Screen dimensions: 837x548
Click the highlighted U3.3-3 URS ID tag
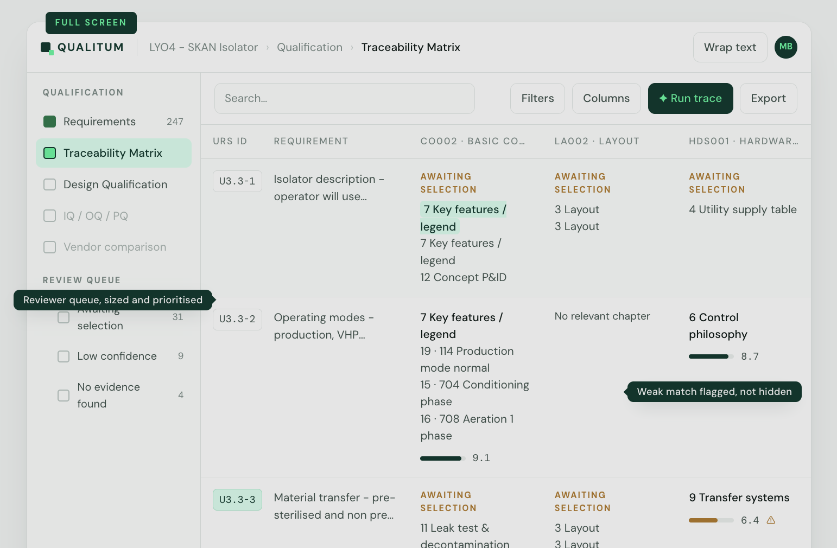tap(237, 500)
